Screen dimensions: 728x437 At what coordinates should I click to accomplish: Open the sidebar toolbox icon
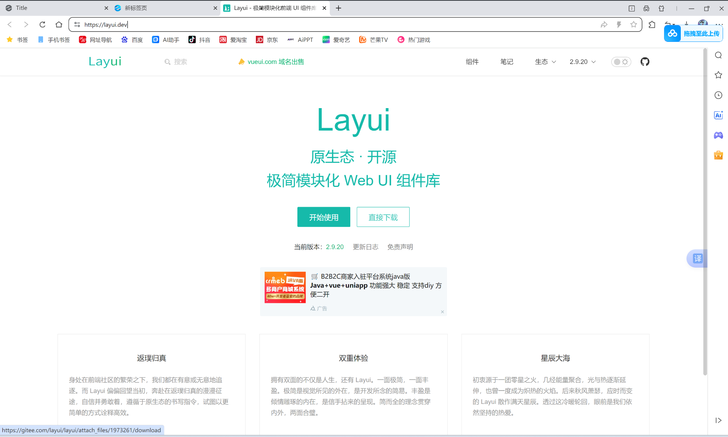click(x=718, y=155)
